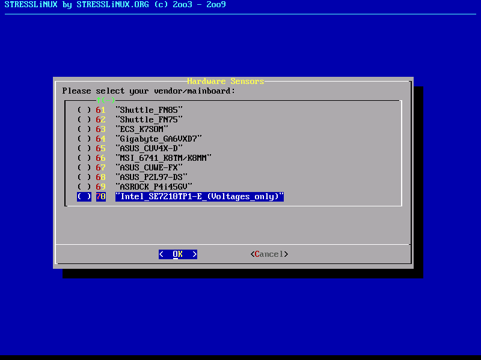Select radio button for Intel_SE7210TP1-E entry
The width and height of the screenshot is (481, 360).
84,197
